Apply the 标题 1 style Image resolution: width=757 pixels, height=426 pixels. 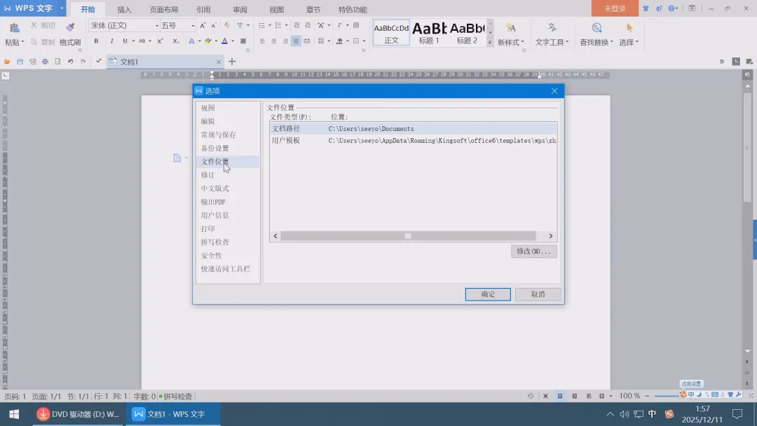click(x=429, y=34)
